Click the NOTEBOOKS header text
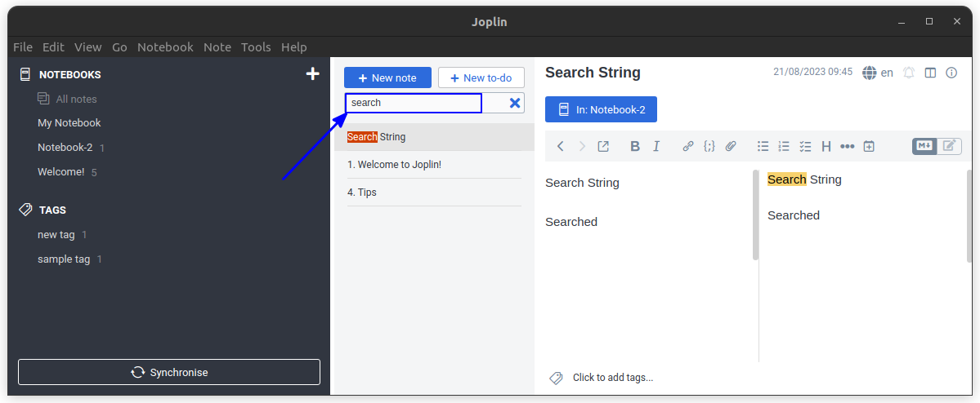The height and width of the screenshot is (403, 980). [70, 74]
